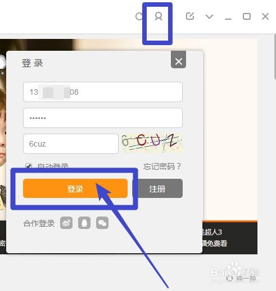Click the vertical scrollbar on right edge

click(x=275, y=56)
